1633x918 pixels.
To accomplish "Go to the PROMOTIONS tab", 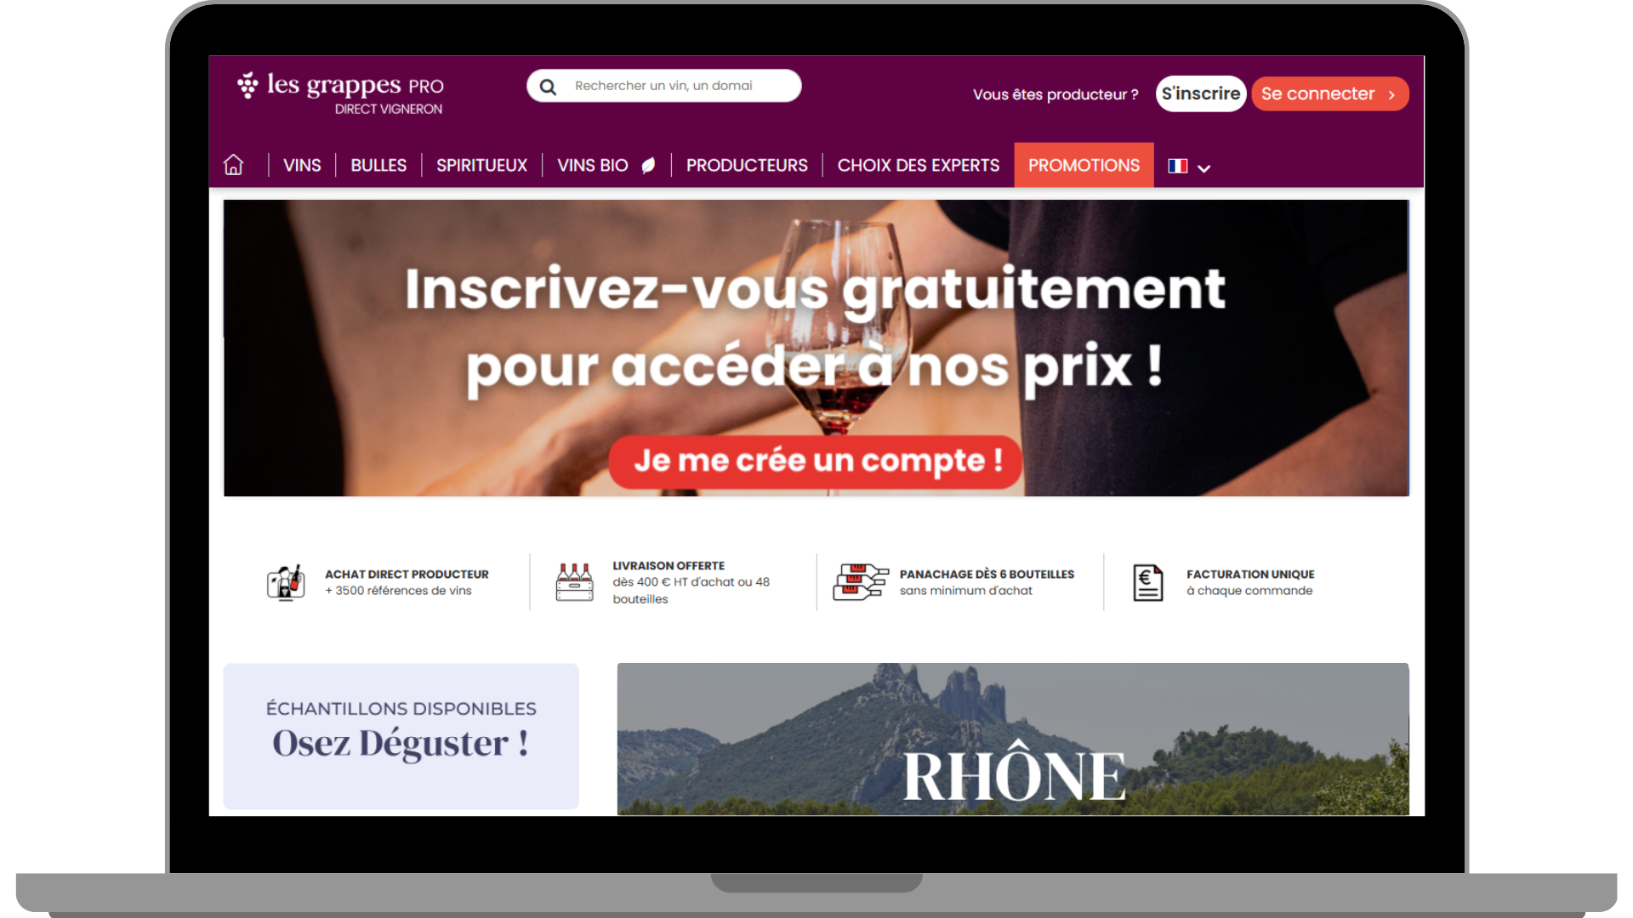I will pyautogui.click(x=1084, y=165).
